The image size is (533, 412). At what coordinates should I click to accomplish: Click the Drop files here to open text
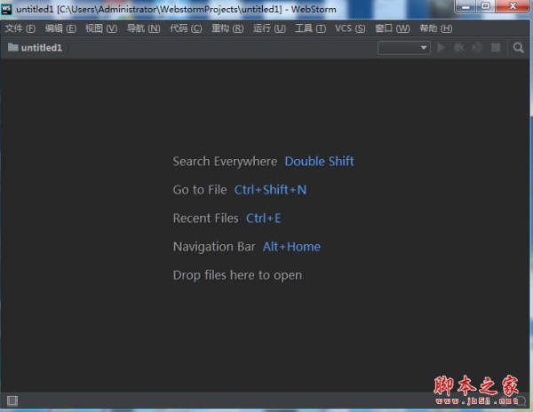237,275
